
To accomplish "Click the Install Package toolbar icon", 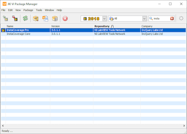I will pyautogui.click(x=5, y=18).
